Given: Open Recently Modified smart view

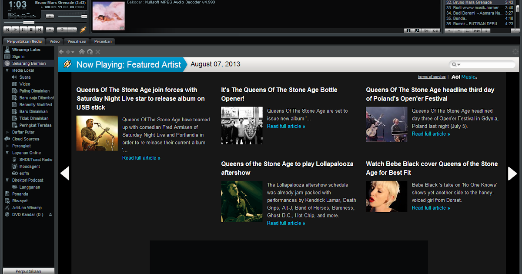Looking at the screenshot, I should (x=36, y=104).
